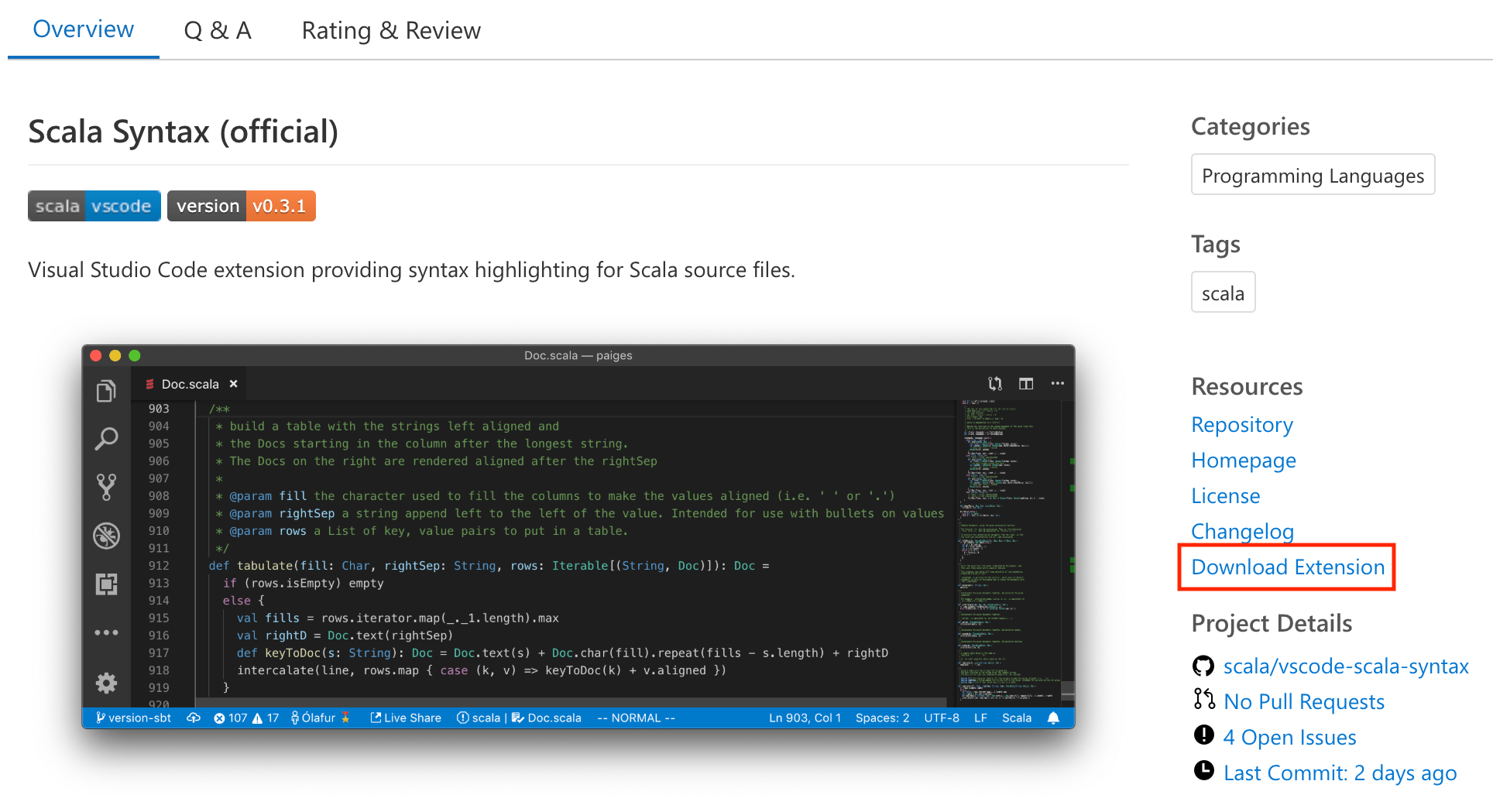Click Download Extension link

click(1288, 567)
